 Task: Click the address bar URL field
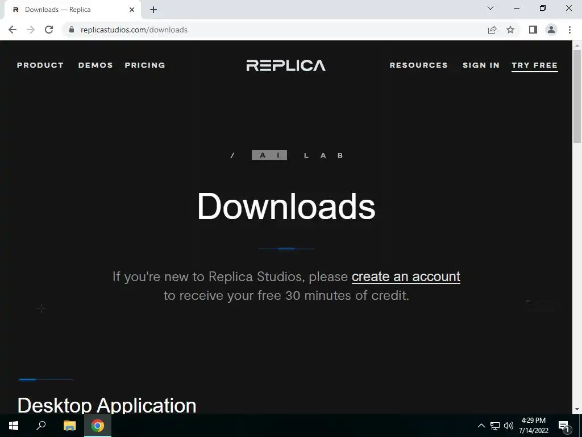point(275,30)
